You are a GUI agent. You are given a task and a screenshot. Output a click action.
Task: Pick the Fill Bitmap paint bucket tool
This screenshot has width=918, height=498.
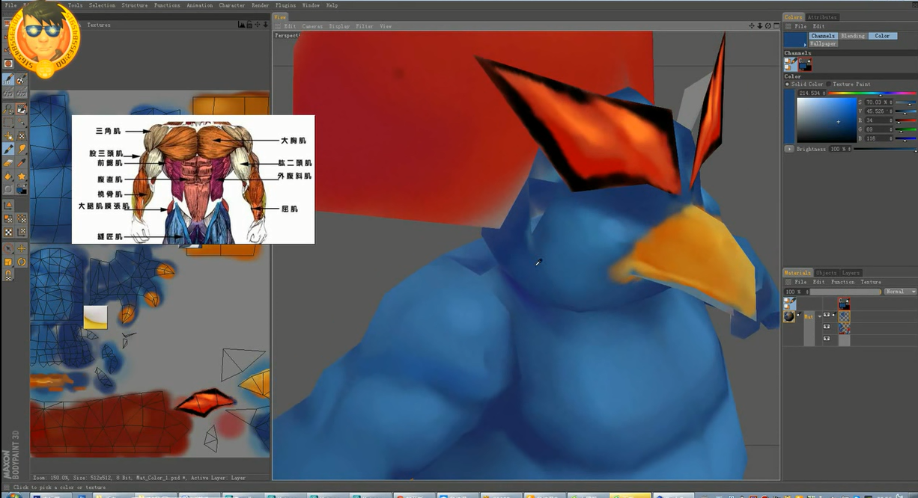click(x=9, y=176)
